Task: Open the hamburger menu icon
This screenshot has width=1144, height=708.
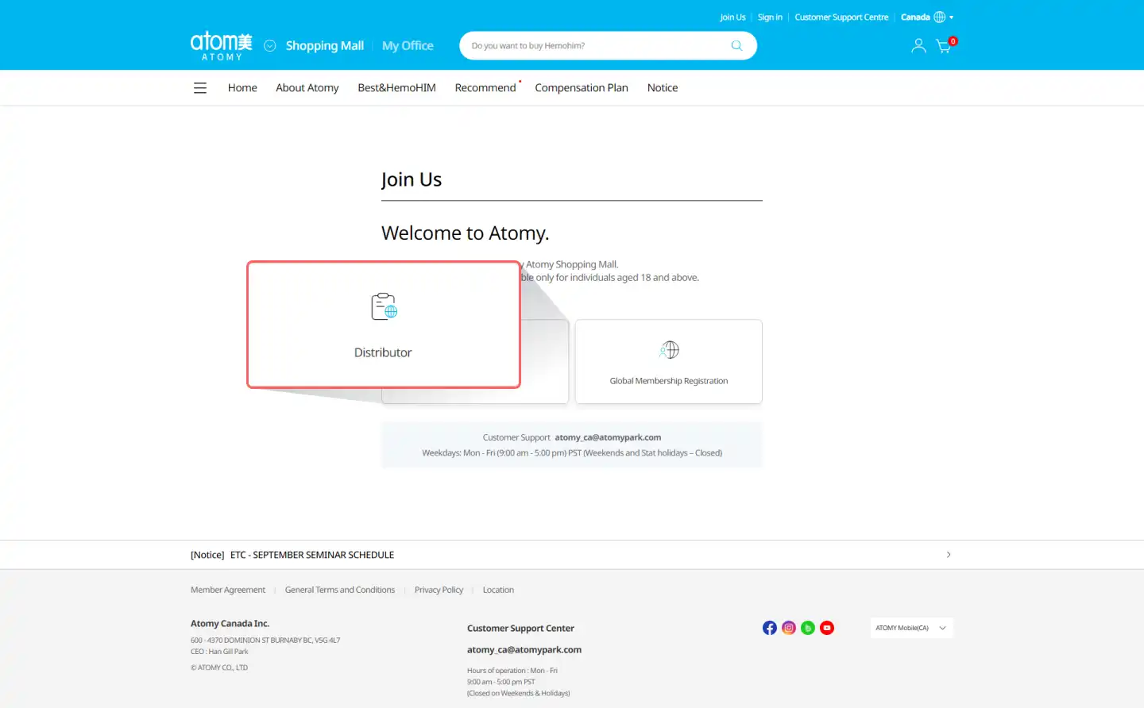Action: click(x=200, y=88)
